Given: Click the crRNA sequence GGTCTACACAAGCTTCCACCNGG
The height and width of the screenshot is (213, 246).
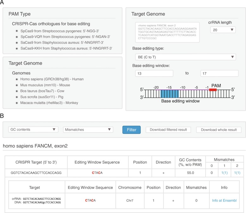Looking at the screenshot, I should [42, 199].
